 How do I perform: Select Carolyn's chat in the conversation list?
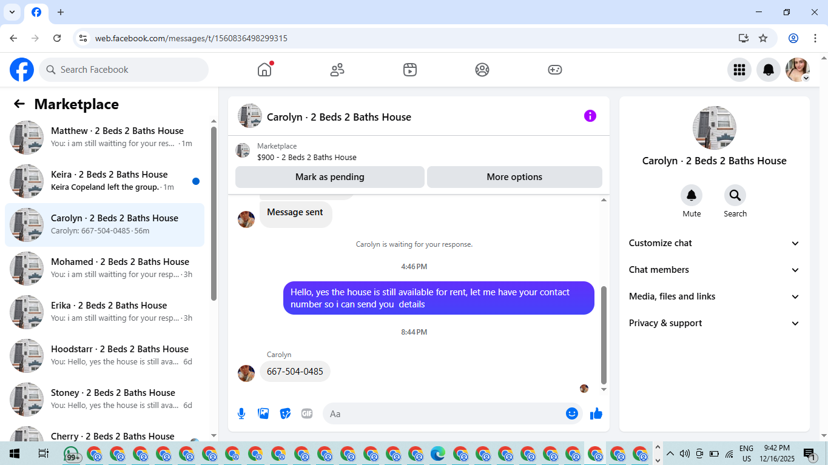click(x=104, y=225)
